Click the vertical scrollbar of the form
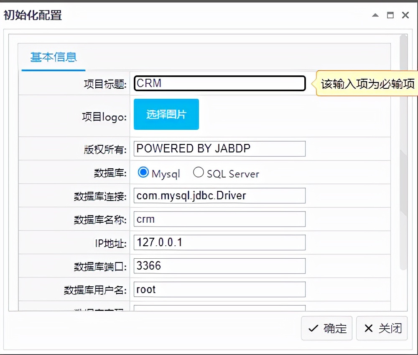This screenshot has height=355, width=418. [x=404, y=152]
